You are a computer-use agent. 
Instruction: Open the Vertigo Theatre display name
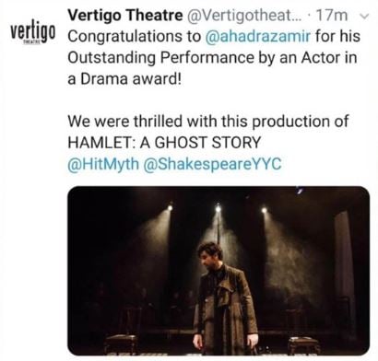click(x=125, y=15)
